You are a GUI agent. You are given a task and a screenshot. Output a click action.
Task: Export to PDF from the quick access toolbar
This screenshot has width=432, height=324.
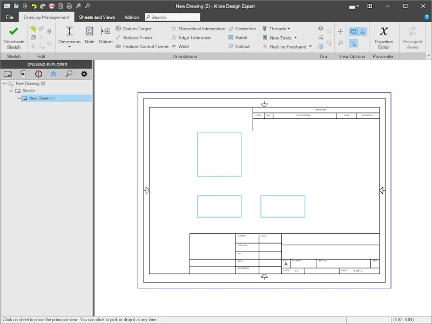click(51, 6)
